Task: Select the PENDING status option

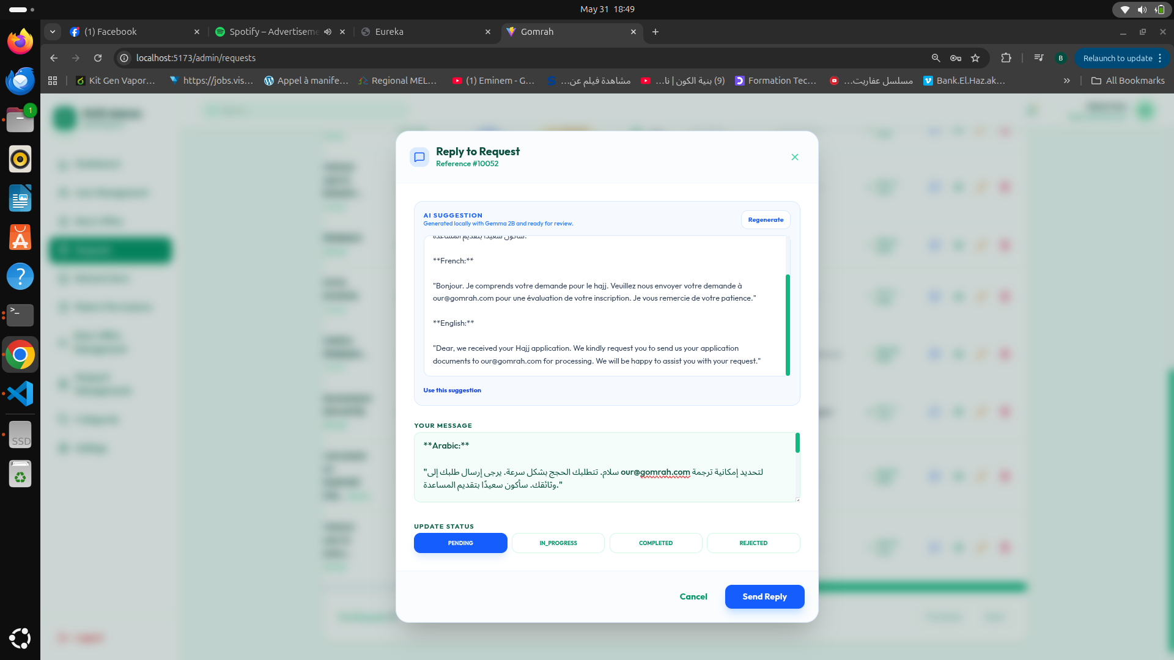Action: 460,543
